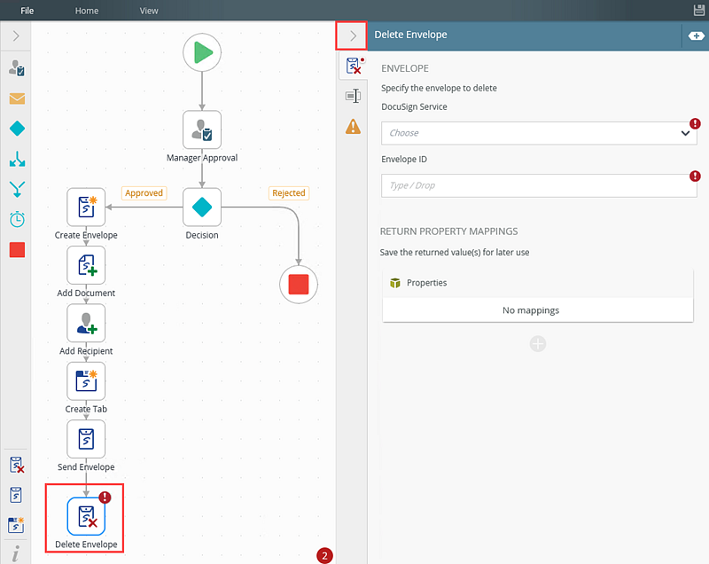Pick the Send Envelope icon in toolbox
The width and height of the screenshot is (709, 564).
tap(16, 495)
